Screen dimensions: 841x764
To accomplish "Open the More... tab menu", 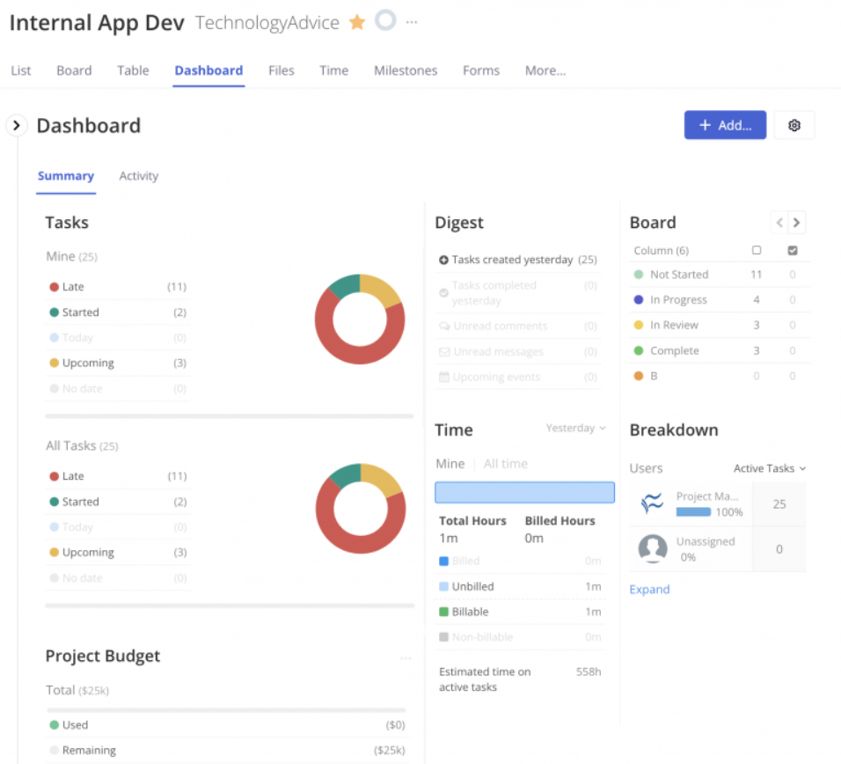I will 545,70.
